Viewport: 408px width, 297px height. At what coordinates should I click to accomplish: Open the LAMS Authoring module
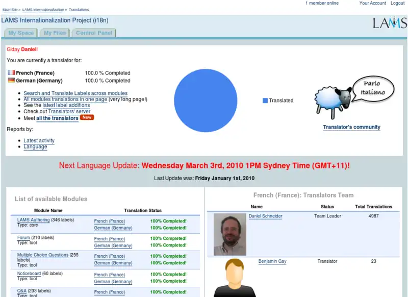(33, 220)
